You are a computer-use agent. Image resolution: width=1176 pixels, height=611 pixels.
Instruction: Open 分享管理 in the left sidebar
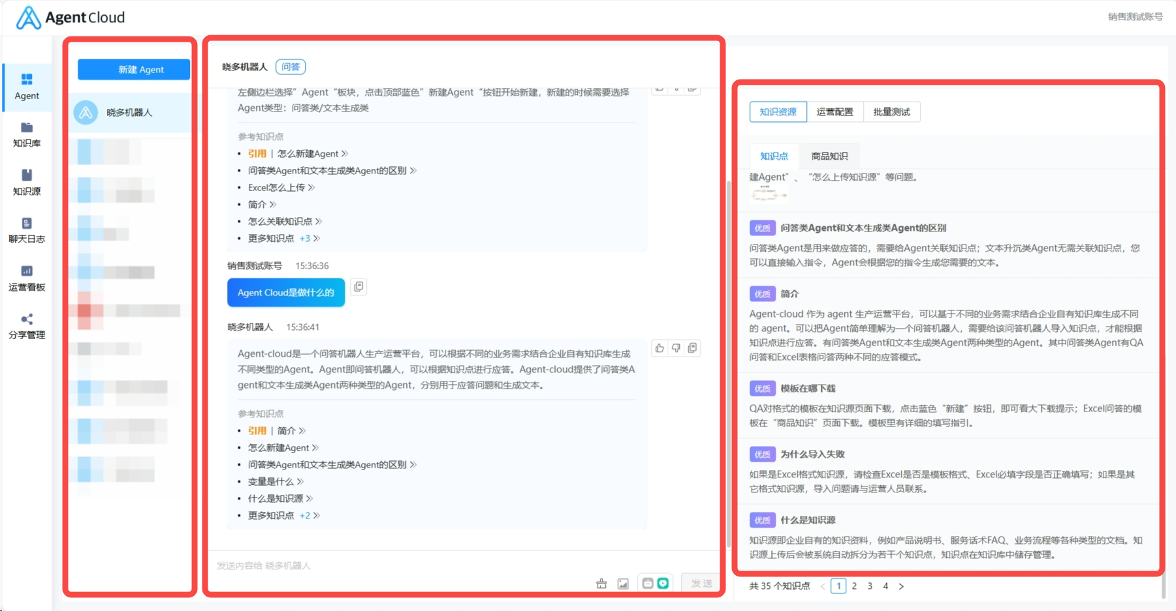[27, 326]
